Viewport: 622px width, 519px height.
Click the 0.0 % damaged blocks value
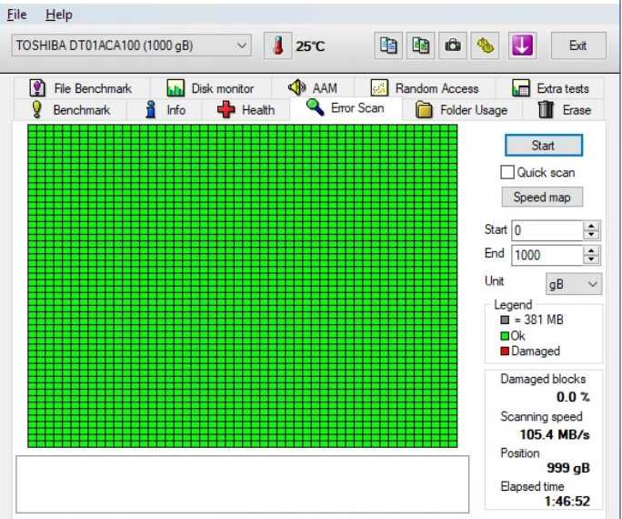point(573,397)
